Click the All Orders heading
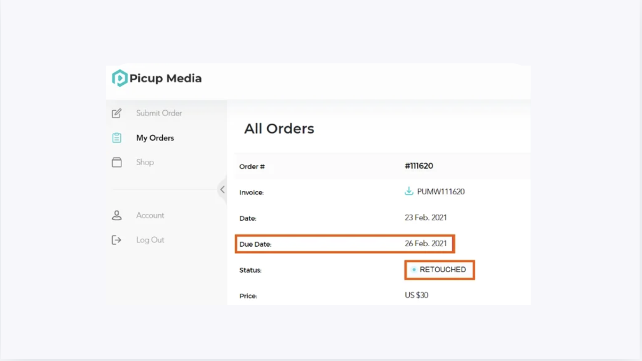Viewport: 642px width, 361px height. coord(279,129)
